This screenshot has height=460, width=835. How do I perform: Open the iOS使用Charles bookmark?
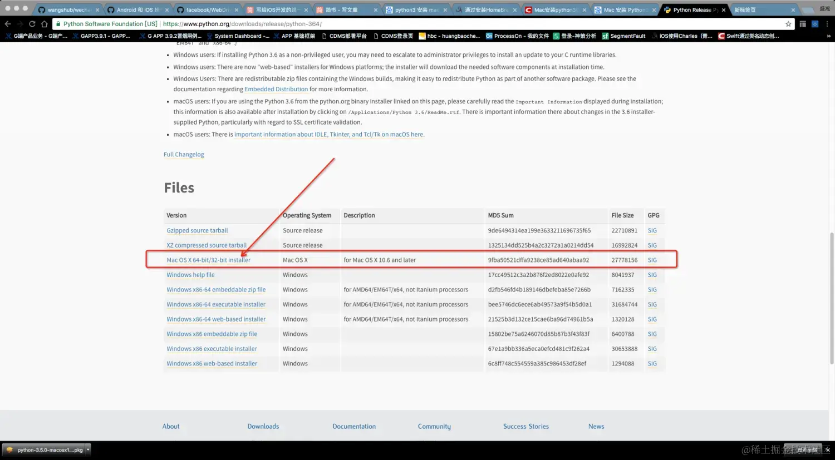pyautogui.click(x=682, y=36)
